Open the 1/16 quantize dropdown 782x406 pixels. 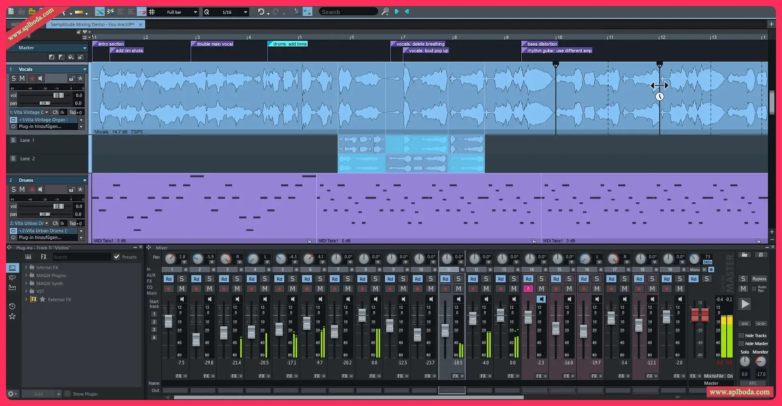click(x=245, y=12)
